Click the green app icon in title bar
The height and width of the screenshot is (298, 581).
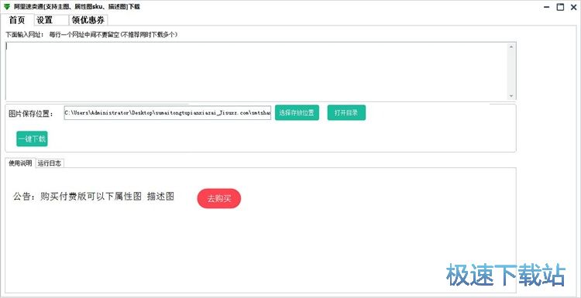[7, 7]
